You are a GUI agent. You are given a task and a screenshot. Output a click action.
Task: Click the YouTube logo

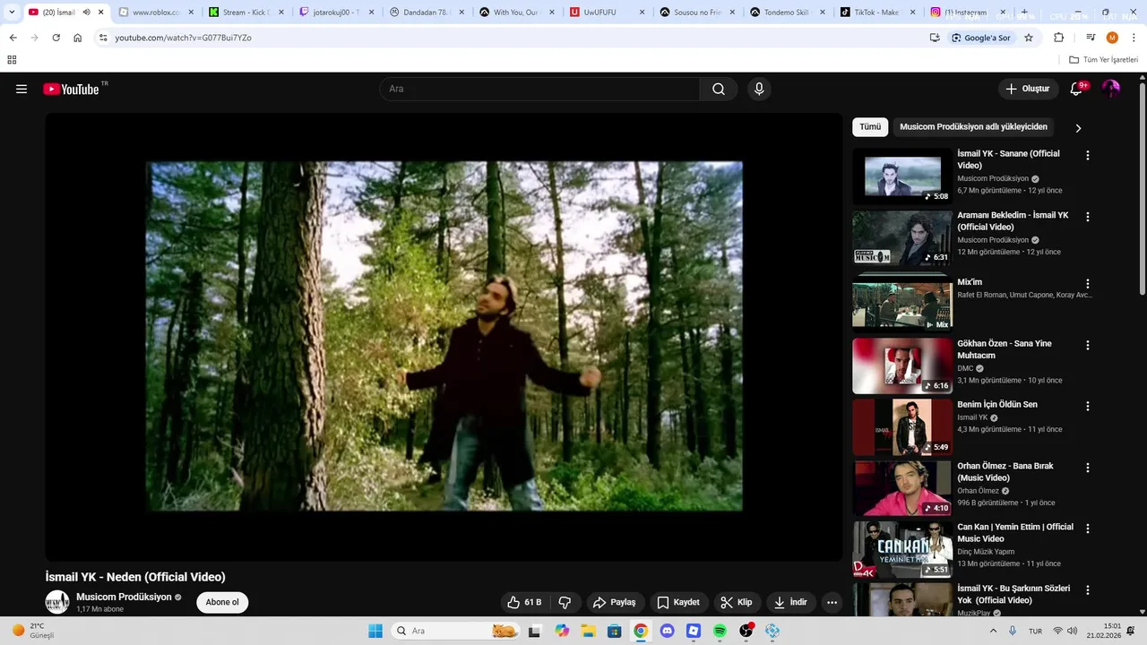[x=71, y=89]
